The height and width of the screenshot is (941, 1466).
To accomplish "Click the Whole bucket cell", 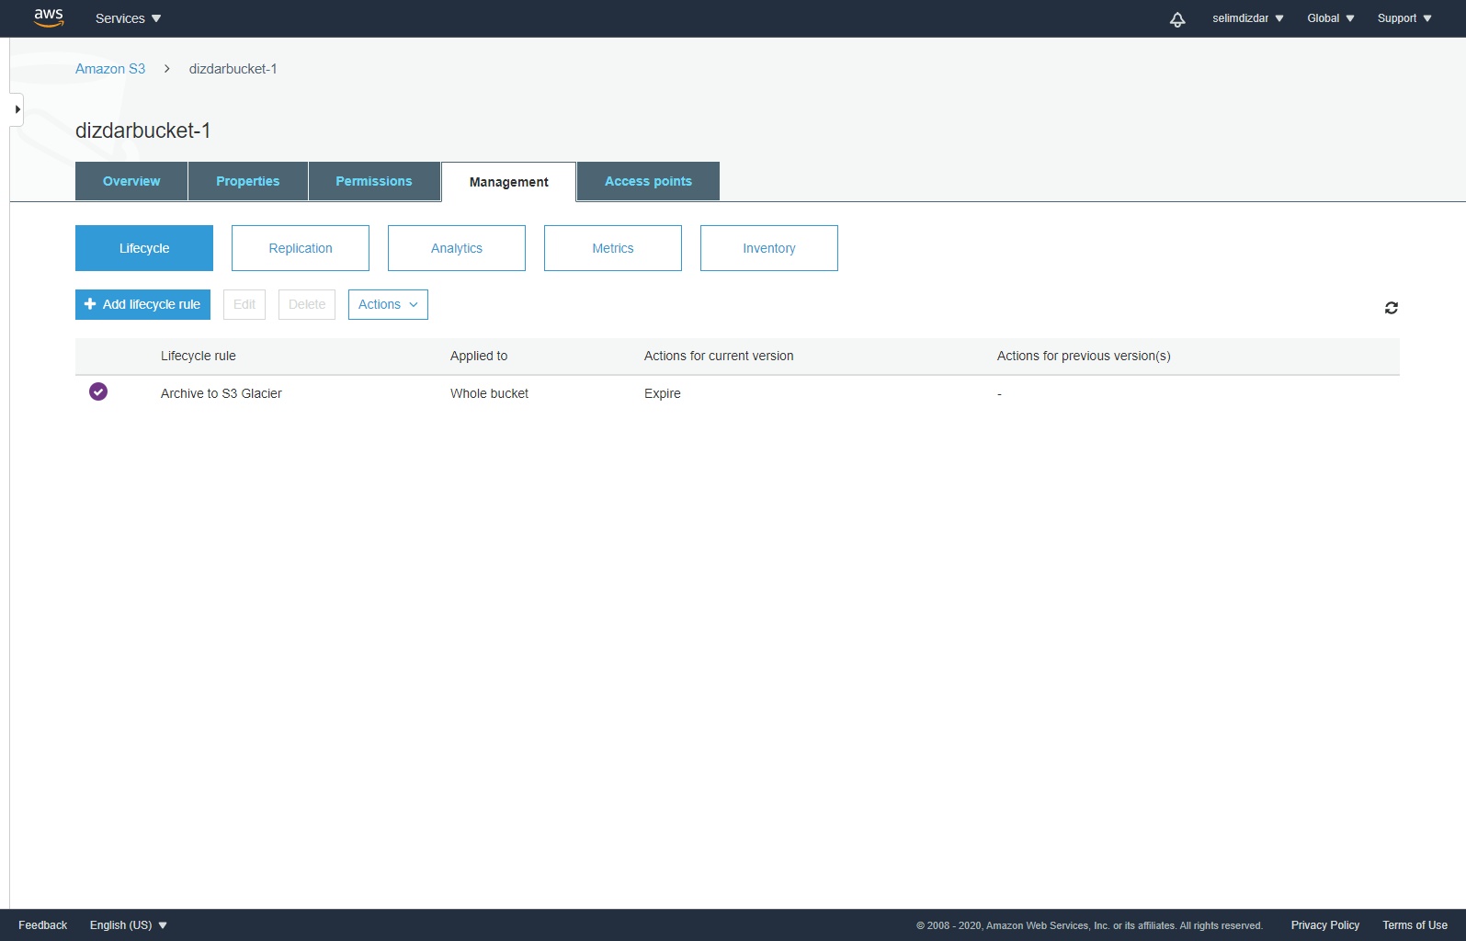I will 489,393.
